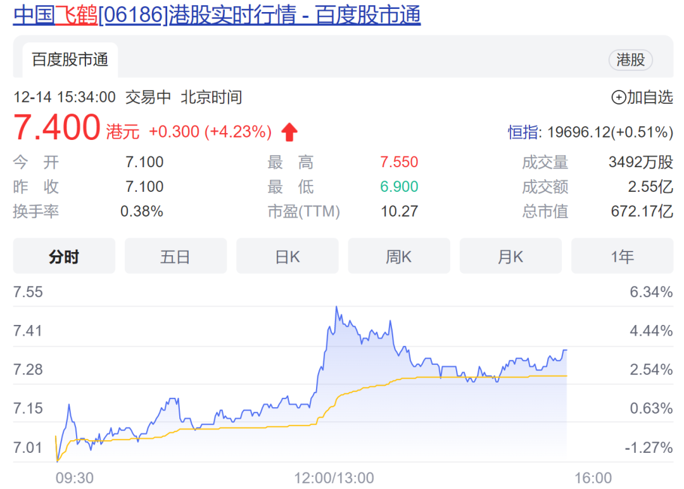Switch to the 分时 chart tab
Viewport: 684px width, 489px height.
coord(64,256)
